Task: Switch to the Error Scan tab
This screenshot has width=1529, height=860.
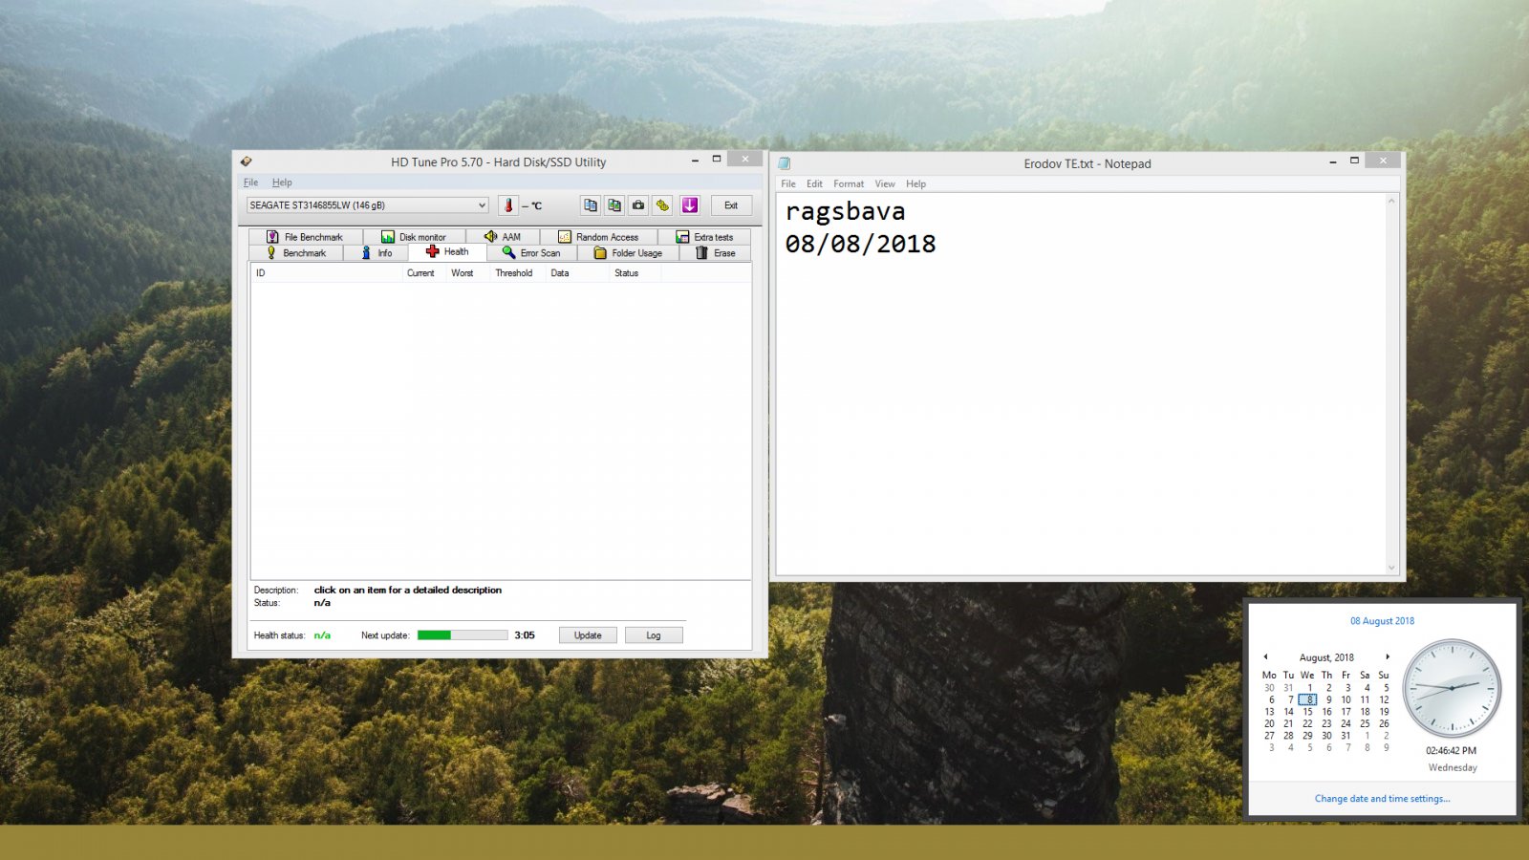Action: pyautogui.click(x=531, y=253)
